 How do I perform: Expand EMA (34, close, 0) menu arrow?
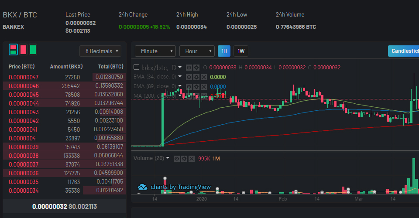[x=180, y=77]
